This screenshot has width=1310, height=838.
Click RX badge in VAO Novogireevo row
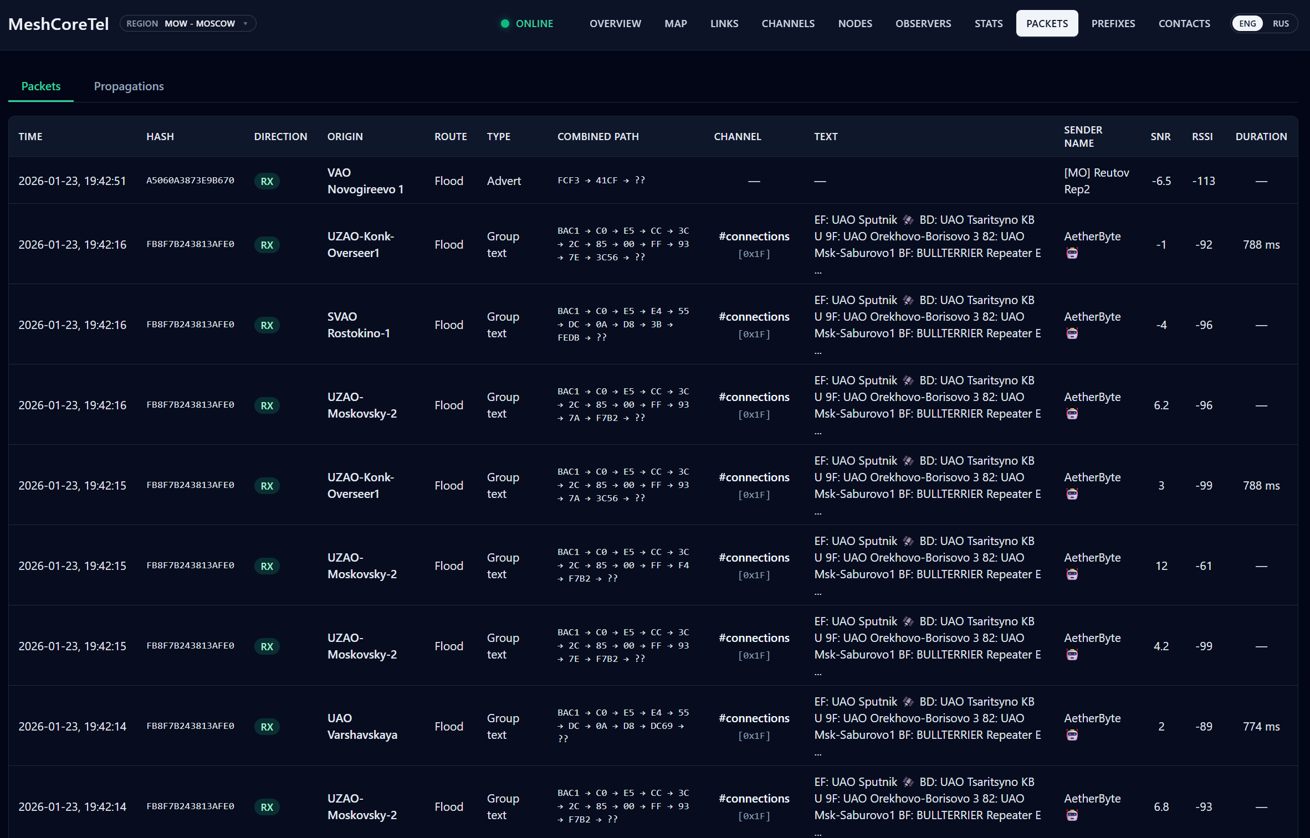[x=267, y=181]
